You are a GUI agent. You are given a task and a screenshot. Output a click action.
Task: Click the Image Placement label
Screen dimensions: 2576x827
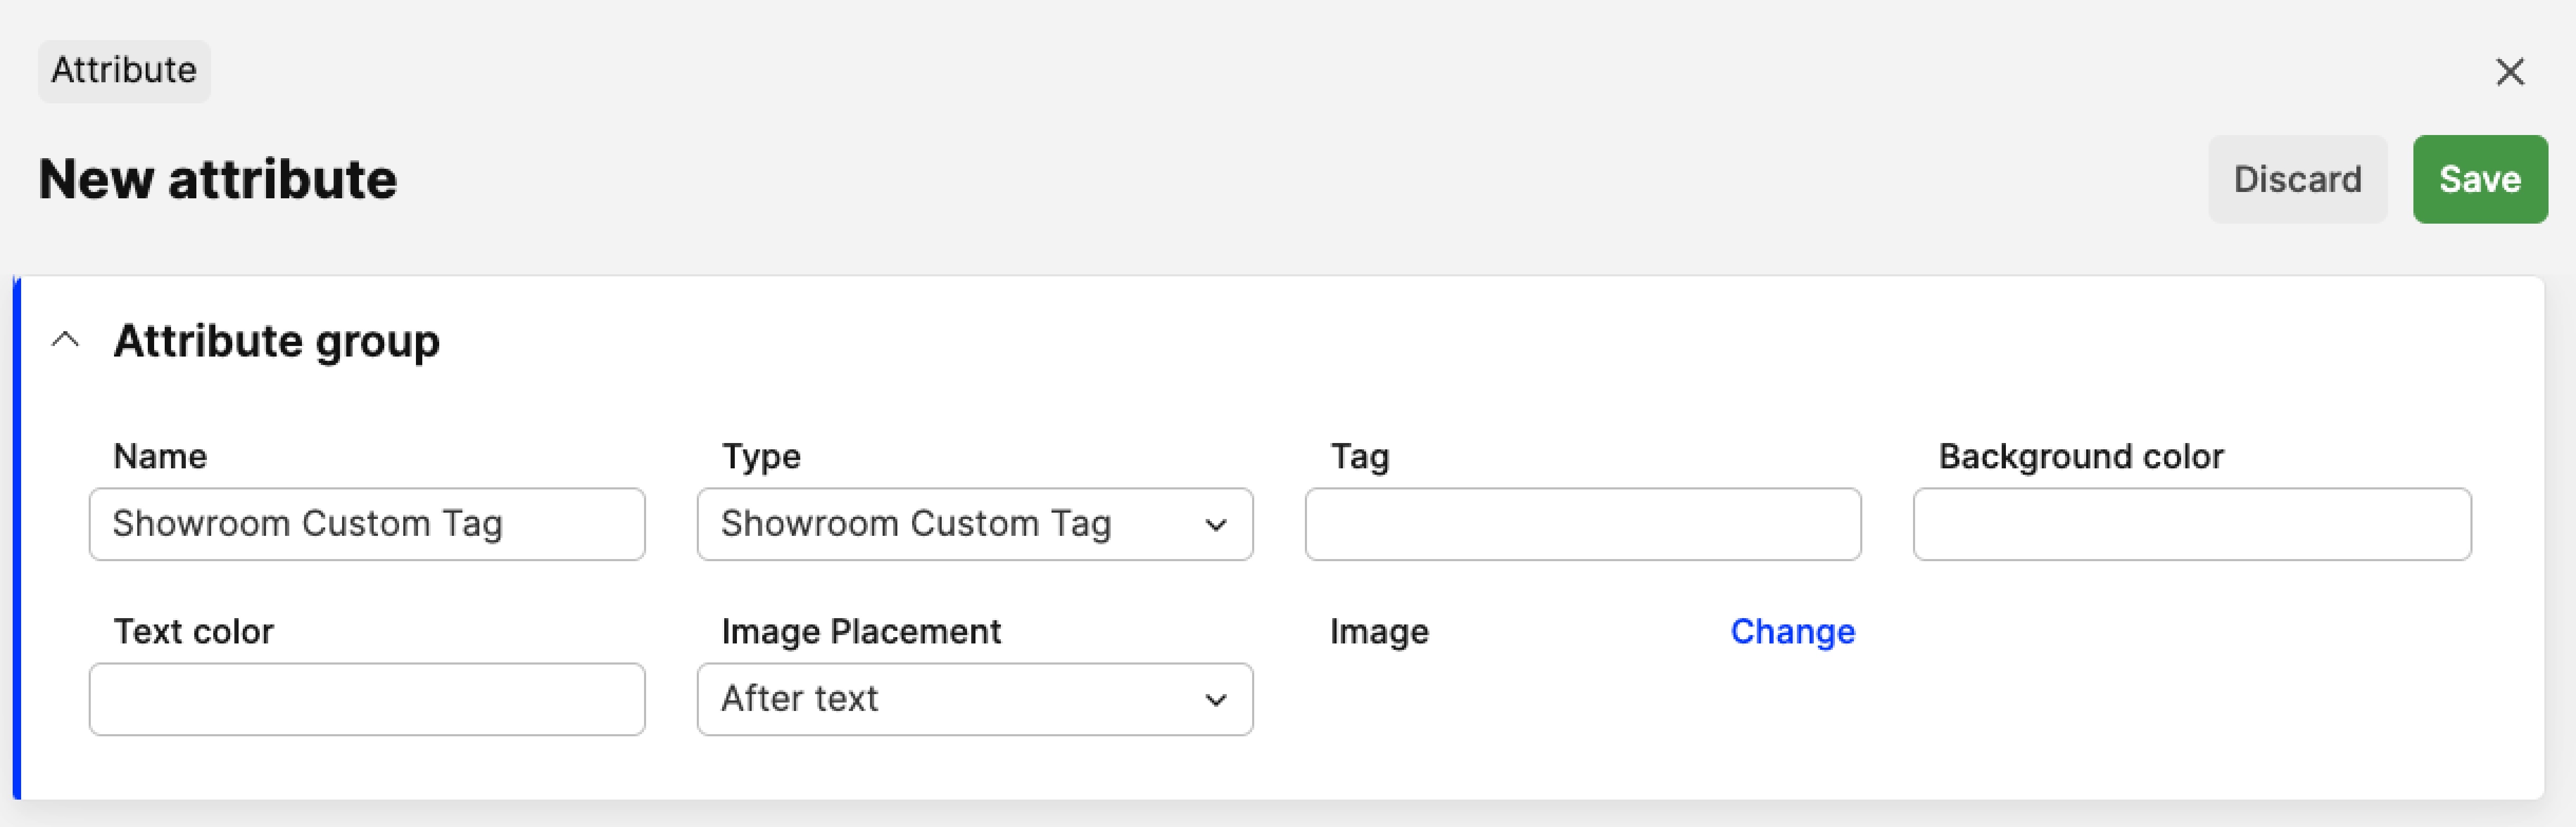coord(860,631)
